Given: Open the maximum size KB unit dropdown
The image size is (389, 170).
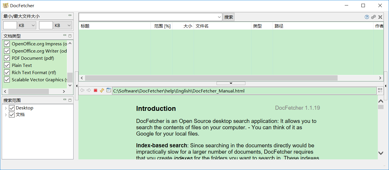Looking at the screenshot, I should point(63,25).
